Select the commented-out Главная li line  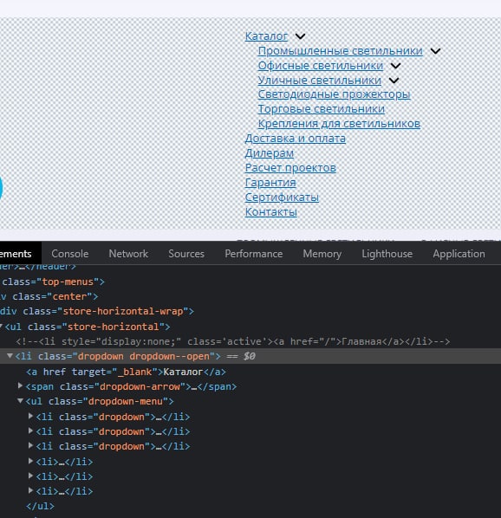point(232,341)
